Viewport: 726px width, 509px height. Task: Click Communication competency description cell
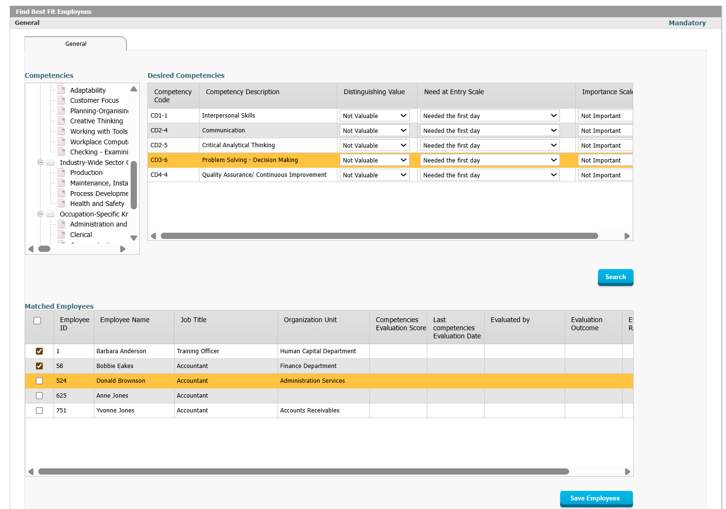268,130
